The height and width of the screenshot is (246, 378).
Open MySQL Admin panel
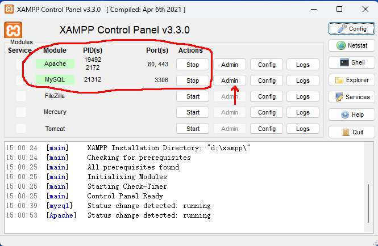(230, 80)
